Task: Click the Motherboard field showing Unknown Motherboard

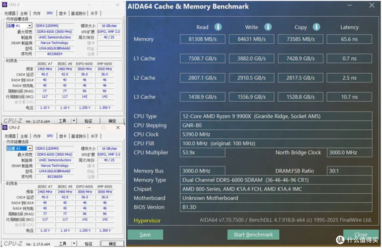Action: pyautogui.click(x=276, y=198)
